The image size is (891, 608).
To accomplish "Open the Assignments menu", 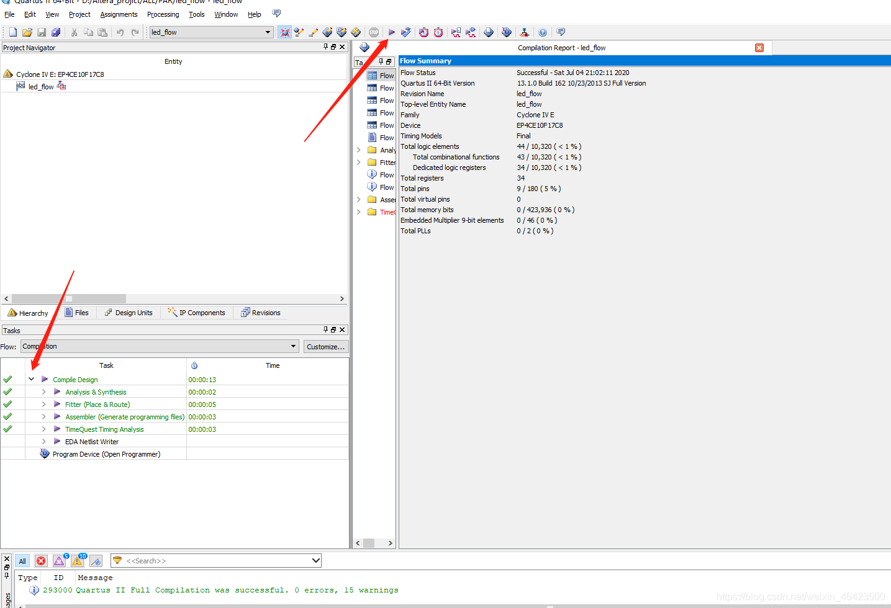I will (119, 14).
